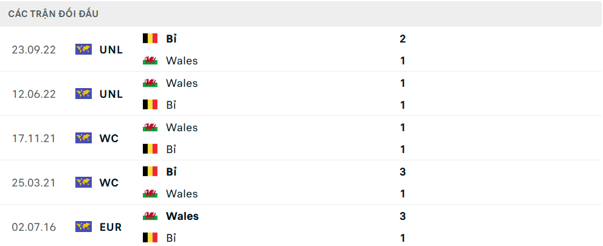Click the score 3 for Wales on 02.07.16
The width and height of the screenshot is (603, 246).
[x=402, y=216]
